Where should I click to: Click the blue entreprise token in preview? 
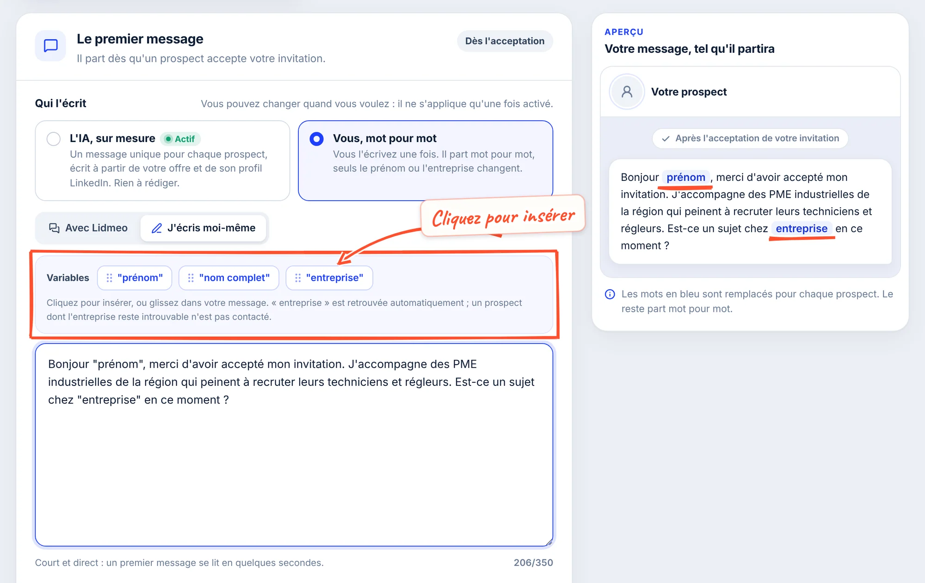(802, 229)
